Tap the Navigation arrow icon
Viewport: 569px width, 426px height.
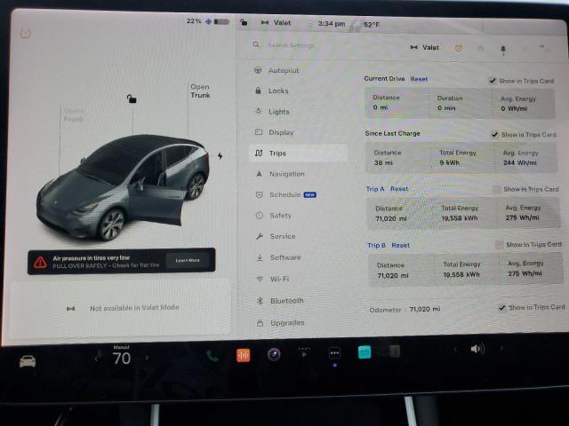[259, 174]
